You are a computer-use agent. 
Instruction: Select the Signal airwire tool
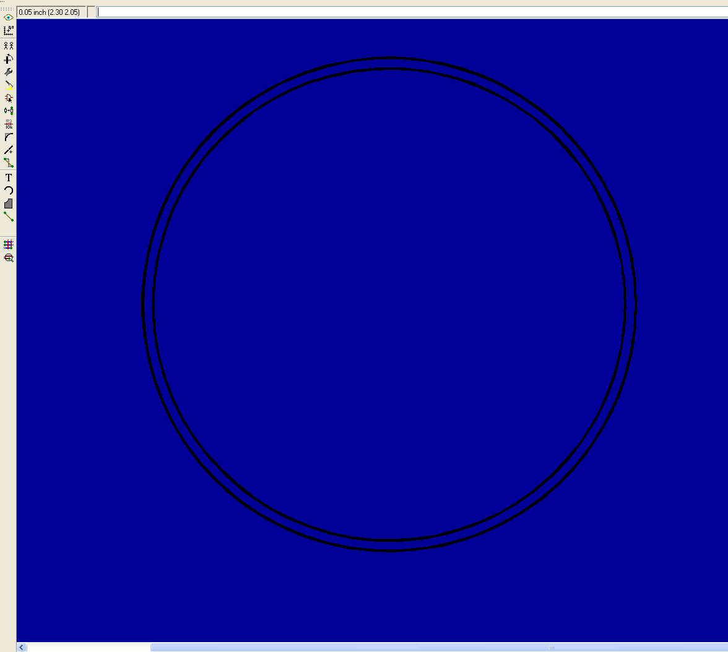(x=9, y=217)
